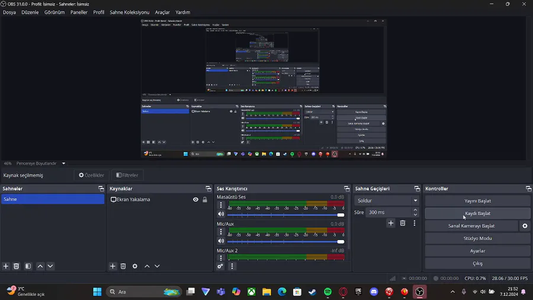Undock the Ses Karıştırıcı panel
The image size is (533, 300).
pyautogui.click(x=346, y=189)
